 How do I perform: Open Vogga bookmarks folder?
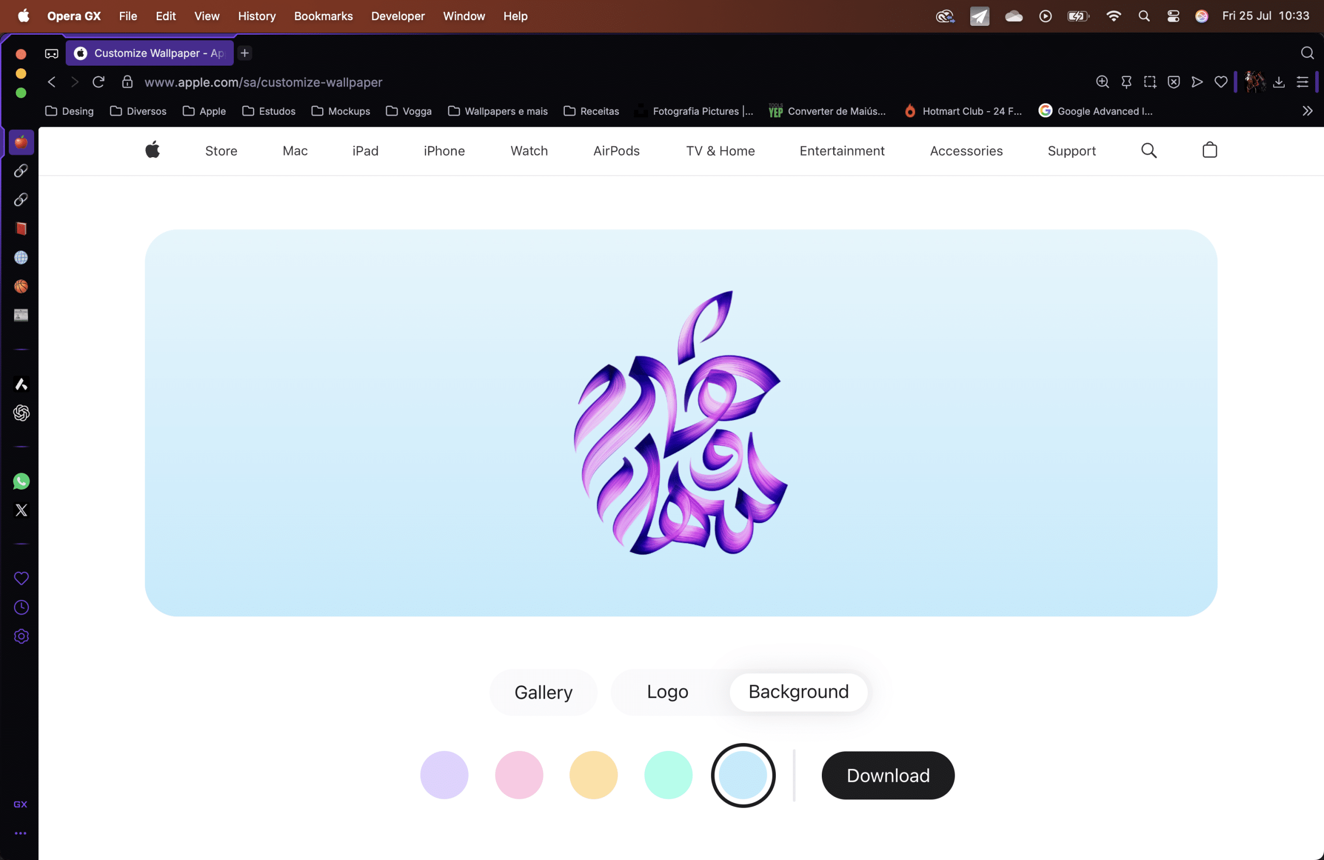click(409, 111)
